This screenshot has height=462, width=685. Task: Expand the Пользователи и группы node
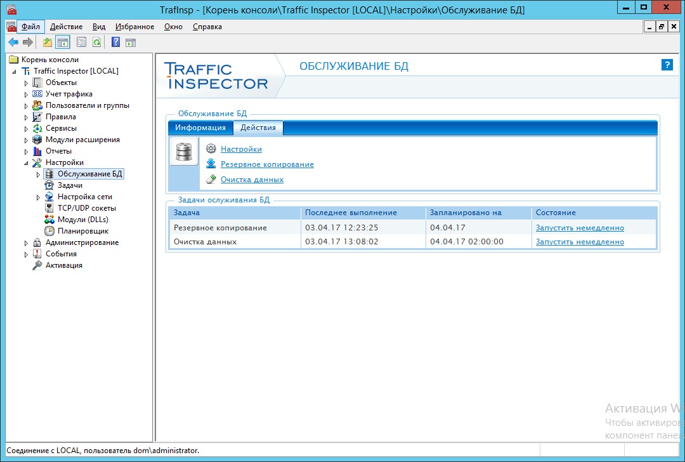(x=26, y=106)
